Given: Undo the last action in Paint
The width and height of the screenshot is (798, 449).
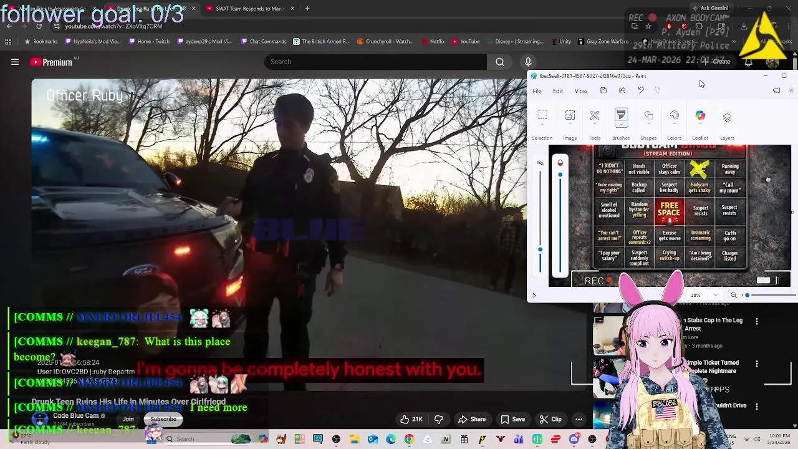Looking at the screenshot, I should point(640,90).
